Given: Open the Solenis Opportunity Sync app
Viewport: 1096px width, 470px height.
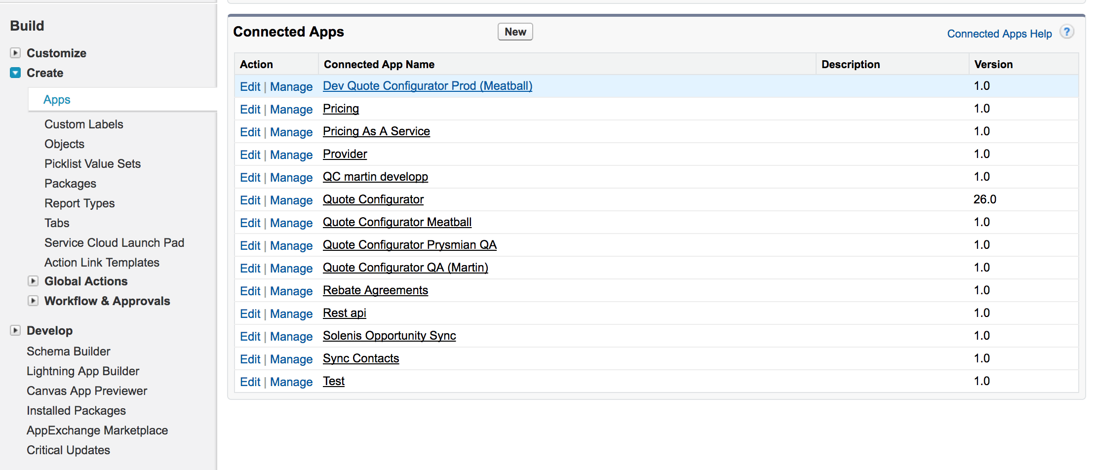Looking at the screenshot, I should 389,336.
